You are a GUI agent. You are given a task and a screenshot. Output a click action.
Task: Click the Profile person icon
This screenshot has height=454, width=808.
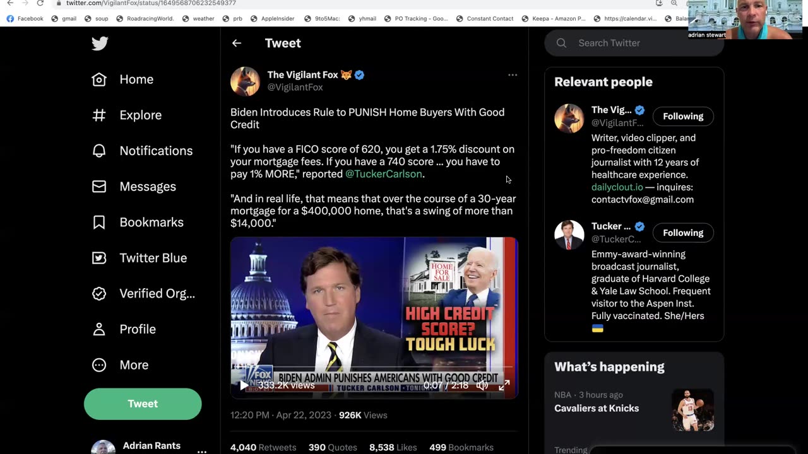coord(99,329)
